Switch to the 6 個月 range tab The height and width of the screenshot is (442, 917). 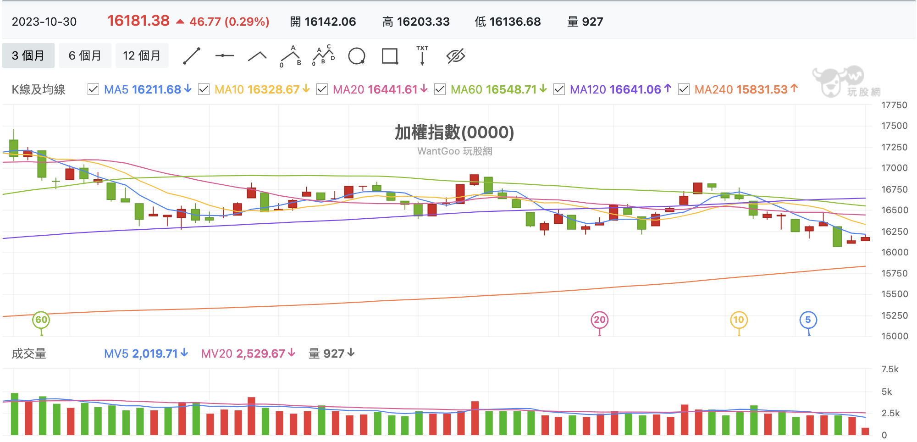(x=85, y=55)
